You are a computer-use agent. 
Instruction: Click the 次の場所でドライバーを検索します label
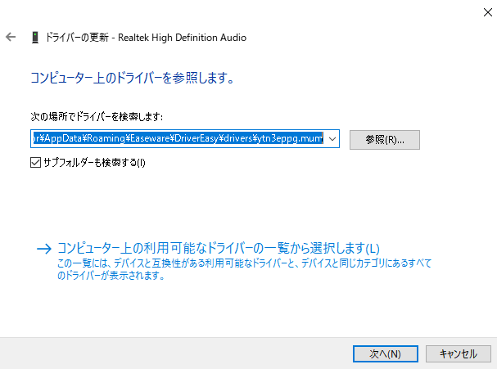98,117
